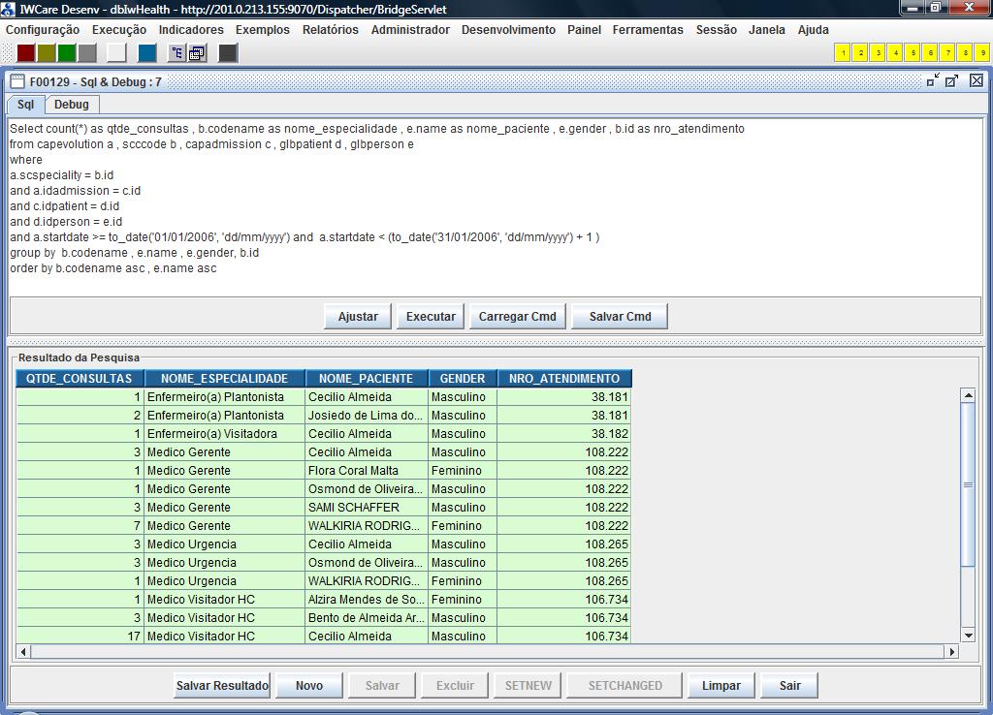Viewport: 993px width, 715px height.
Task: Click yellow shortcut button 7
Action: (948, 53)
